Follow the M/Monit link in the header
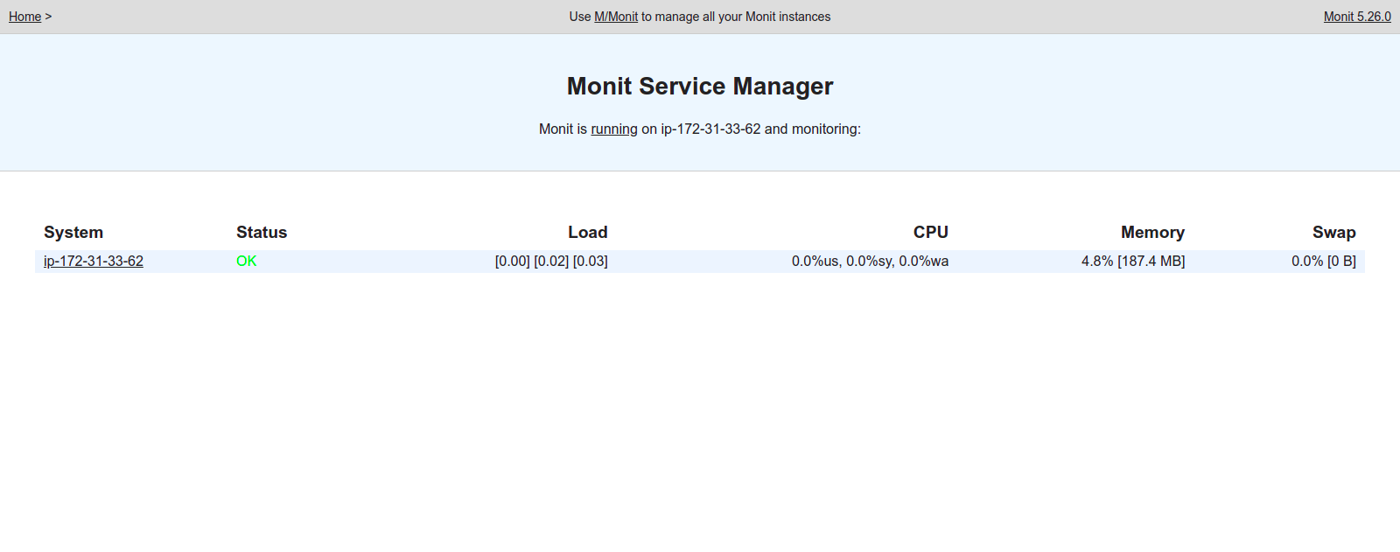Viewport: 1400px width, 552px height. pyautogui.click(x=616, y=17)
